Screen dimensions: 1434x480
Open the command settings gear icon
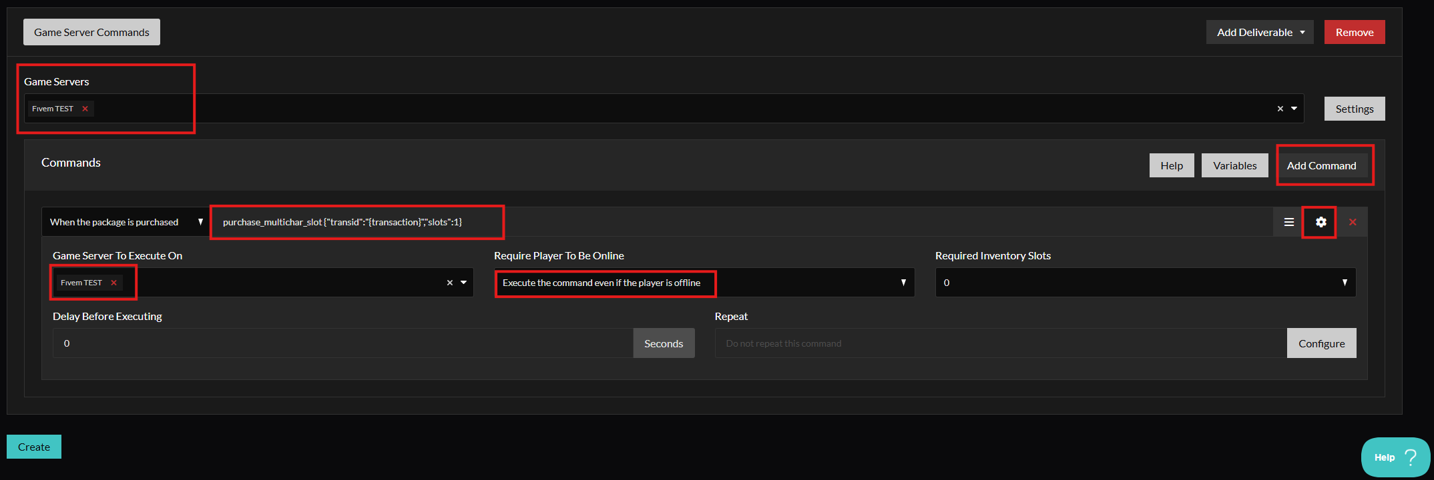1321,222
